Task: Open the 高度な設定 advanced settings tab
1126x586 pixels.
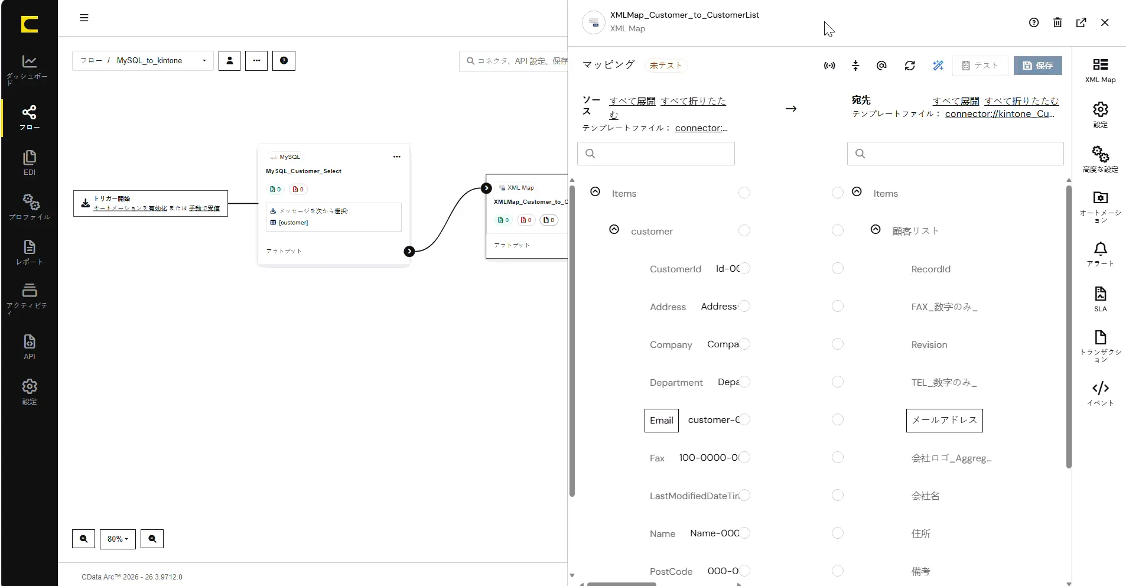Action: (1100, 159)
